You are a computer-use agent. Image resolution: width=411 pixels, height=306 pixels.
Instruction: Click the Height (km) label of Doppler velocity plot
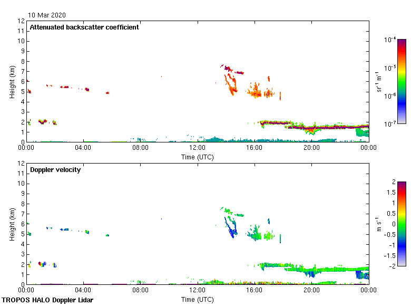click(12, 224)
